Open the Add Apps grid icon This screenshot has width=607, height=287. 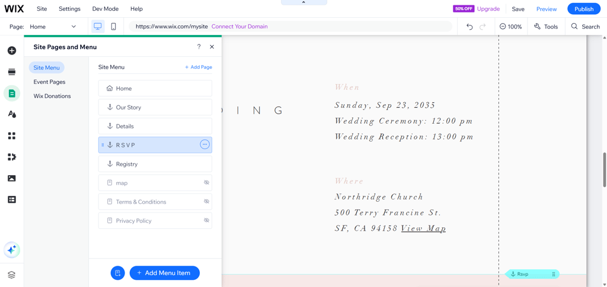point(12,136)
